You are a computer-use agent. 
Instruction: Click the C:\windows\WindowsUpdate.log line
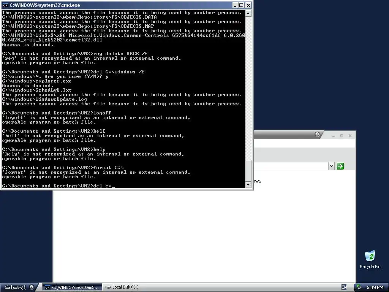[x=44, y=99]
